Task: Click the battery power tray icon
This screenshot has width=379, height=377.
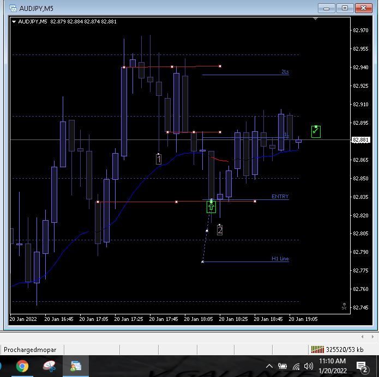Action: [x=282, y=366]
